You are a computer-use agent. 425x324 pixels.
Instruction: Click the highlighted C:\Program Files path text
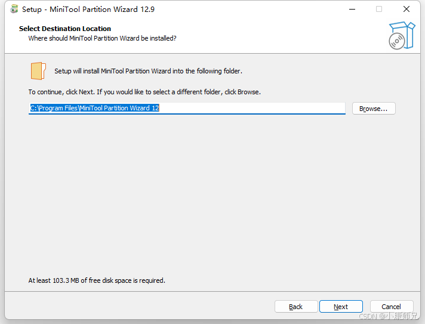pyautogui.click(x=94, y=108)
